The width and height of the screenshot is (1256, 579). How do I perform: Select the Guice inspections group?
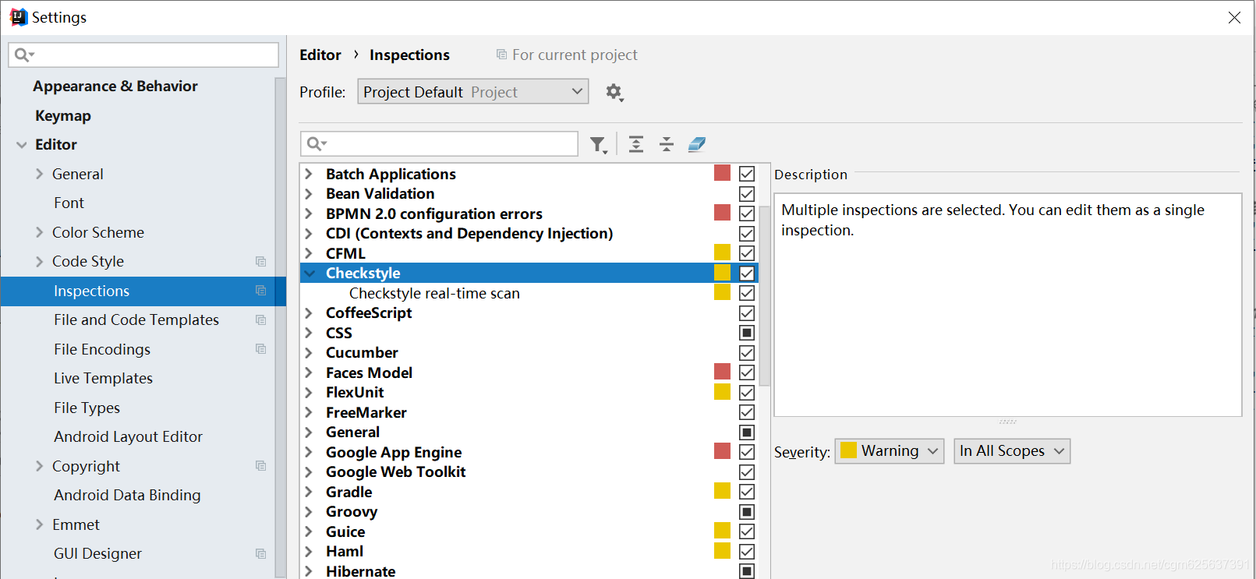[x=345, y=531]
